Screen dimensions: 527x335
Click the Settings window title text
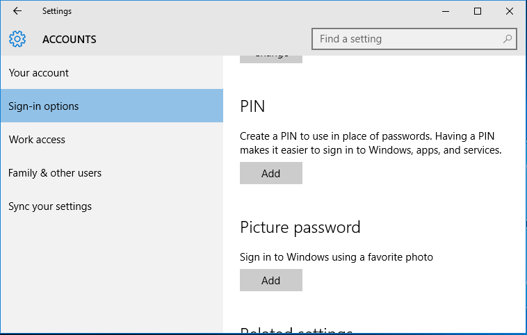57,11
